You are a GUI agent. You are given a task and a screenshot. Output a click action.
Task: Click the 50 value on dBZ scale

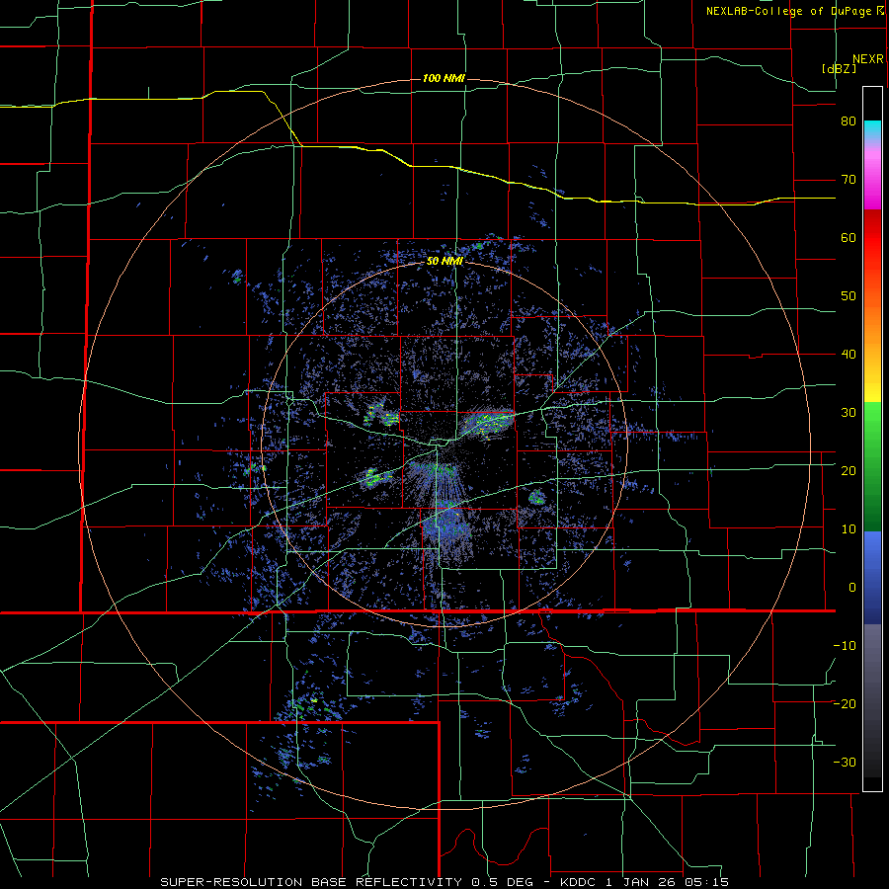[849, 296]
